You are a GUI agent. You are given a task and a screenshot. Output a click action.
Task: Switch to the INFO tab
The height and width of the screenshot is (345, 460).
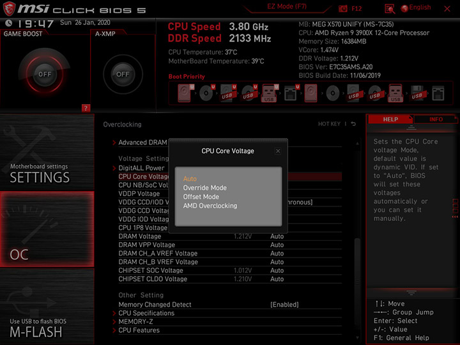[x=436, y=119]
